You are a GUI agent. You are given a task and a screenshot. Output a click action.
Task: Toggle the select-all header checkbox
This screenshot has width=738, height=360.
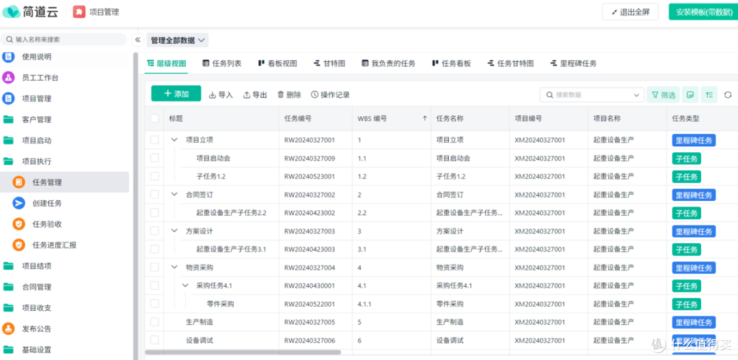[154, 119]
